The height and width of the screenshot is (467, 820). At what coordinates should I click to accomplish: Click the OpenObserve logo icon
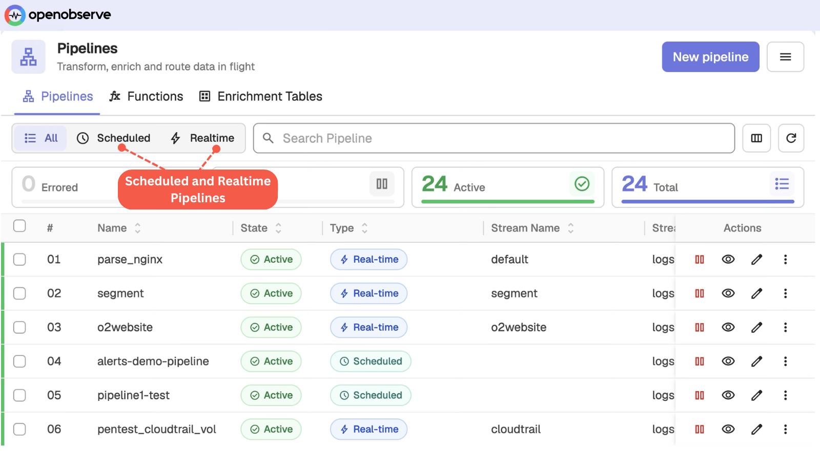pyautogui.click(x=15, y=15)
